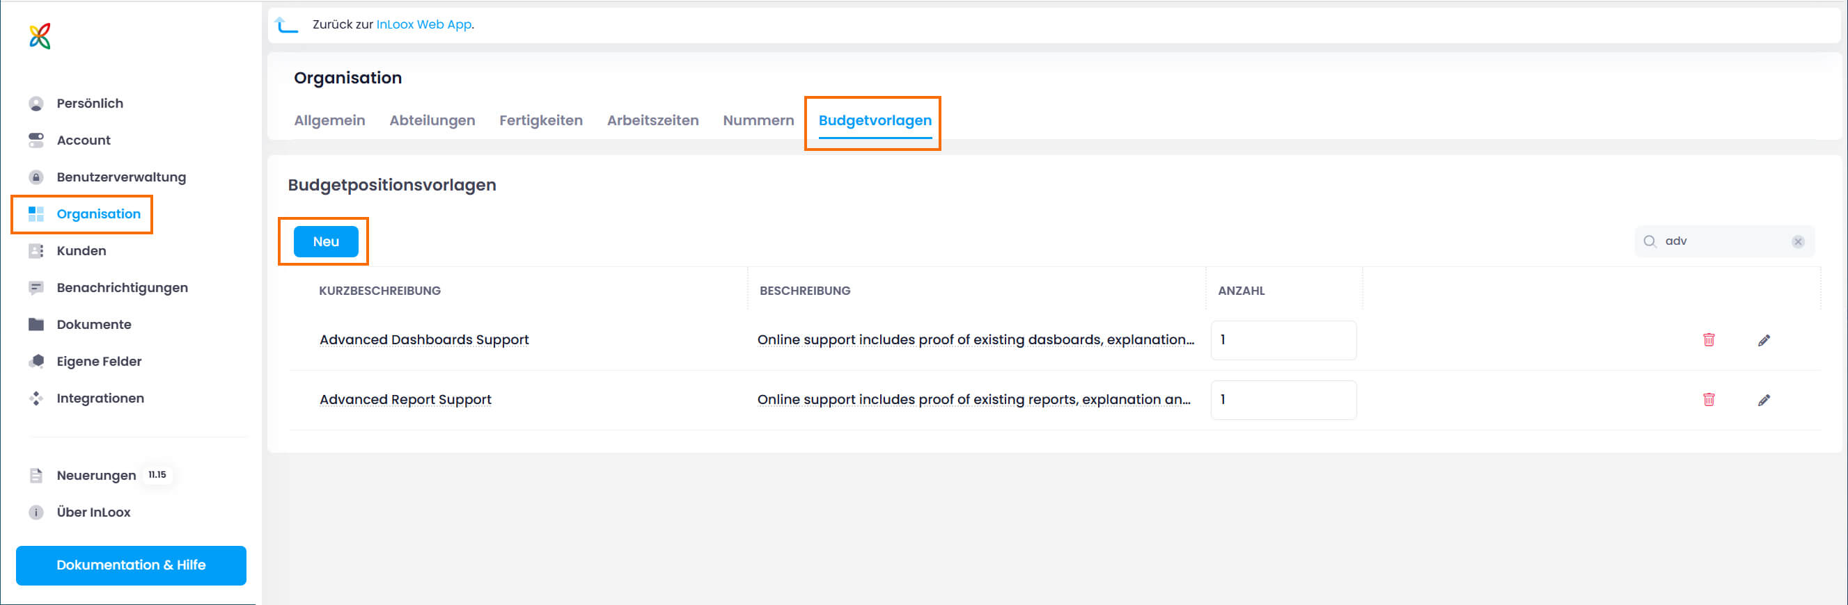The width and height of the screenshot is (1848, 605).
Task: Delete the Advanced Report Support template
Action: [1708, 400]
